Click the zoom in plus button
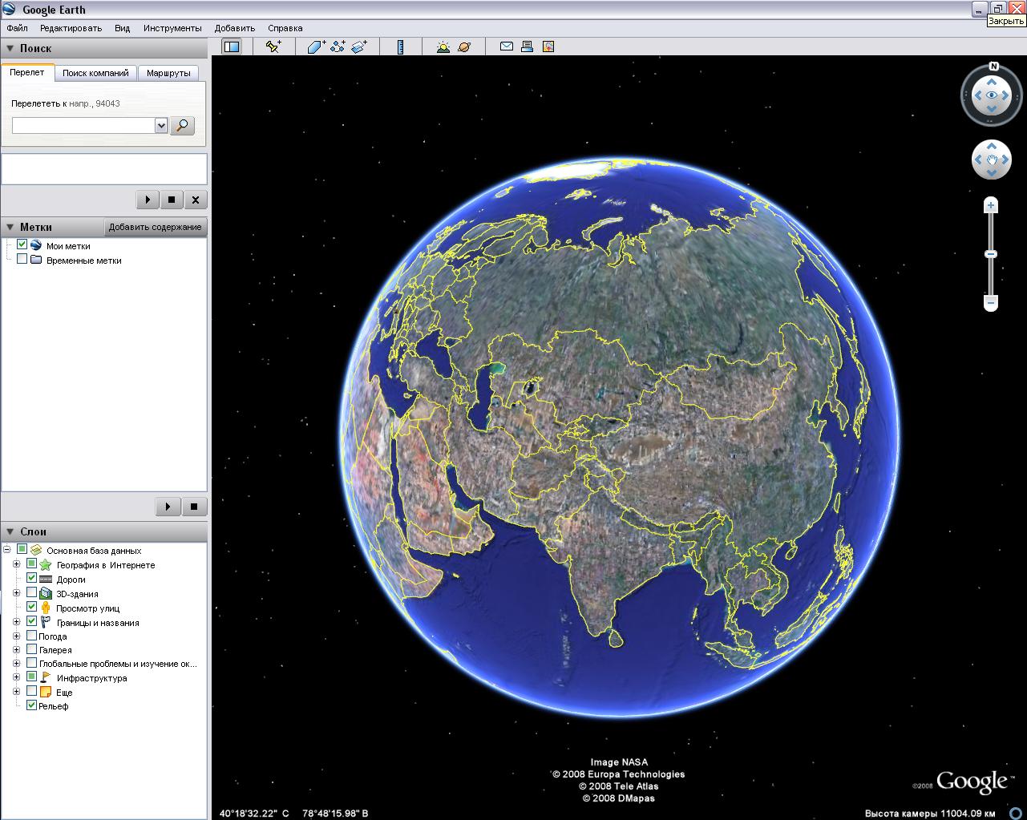Viewport: 1027px width, 820px height. click(x=991, y=206)
